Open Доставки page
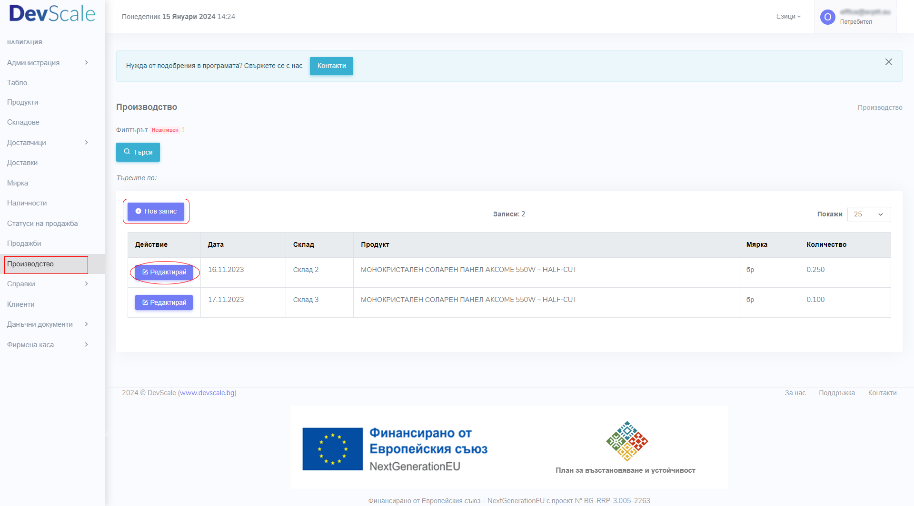Image resolution: width=914 pixels, height=506 pixels. 22,163
